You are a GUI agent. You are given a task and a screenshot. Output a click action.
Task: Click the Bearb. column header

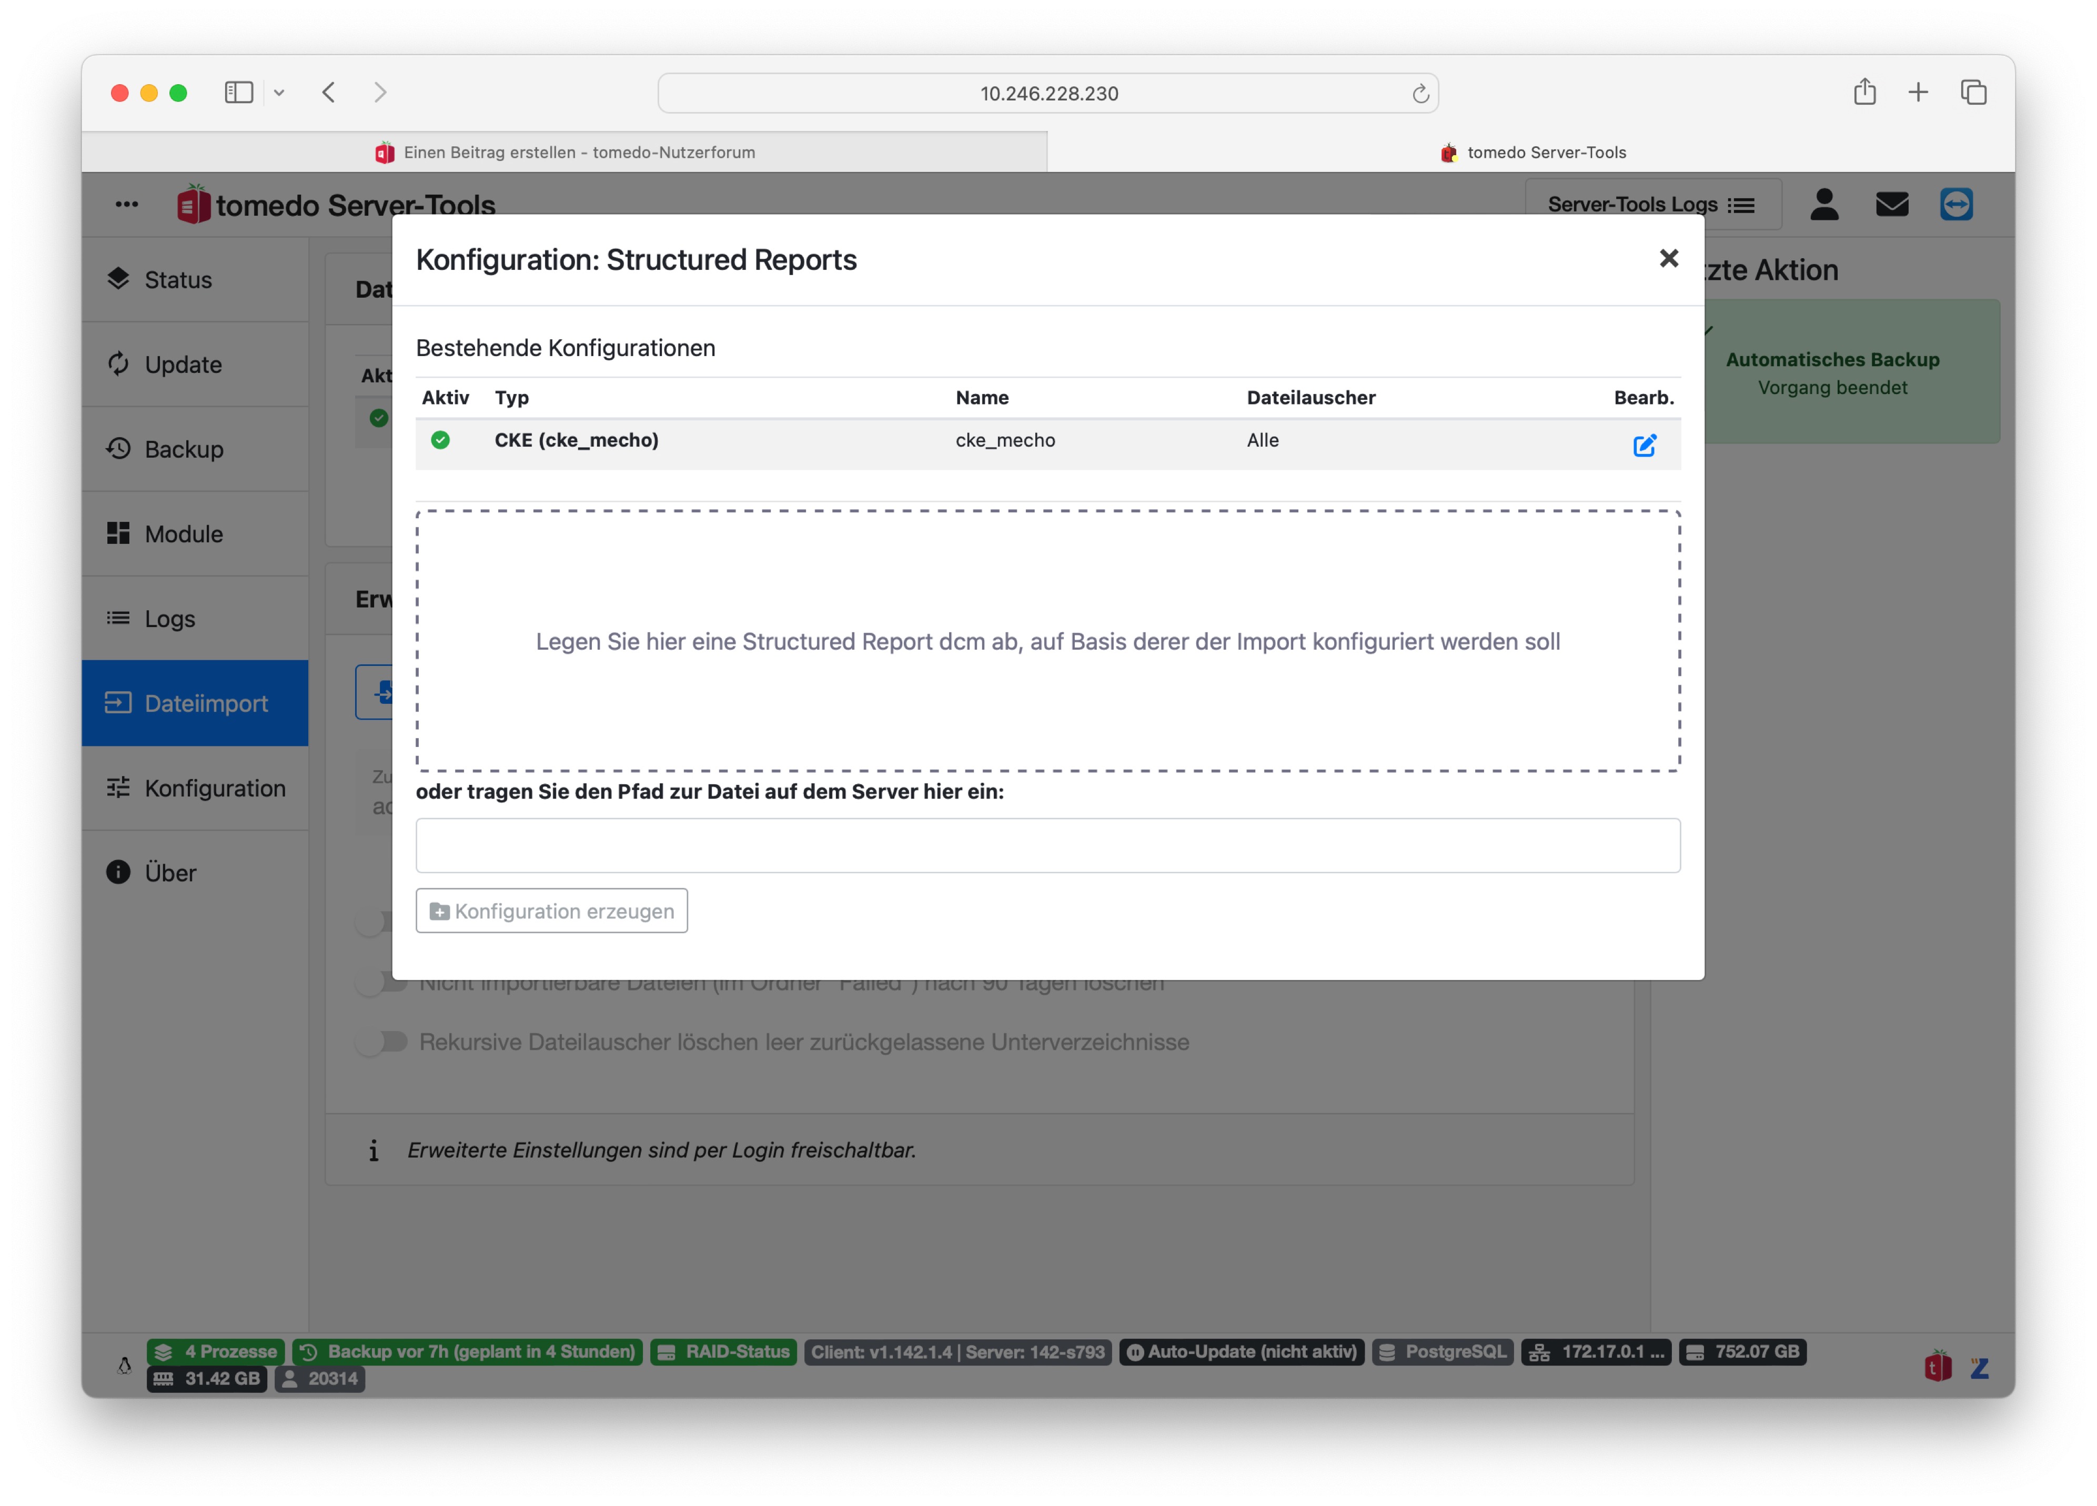point(1643,398)
